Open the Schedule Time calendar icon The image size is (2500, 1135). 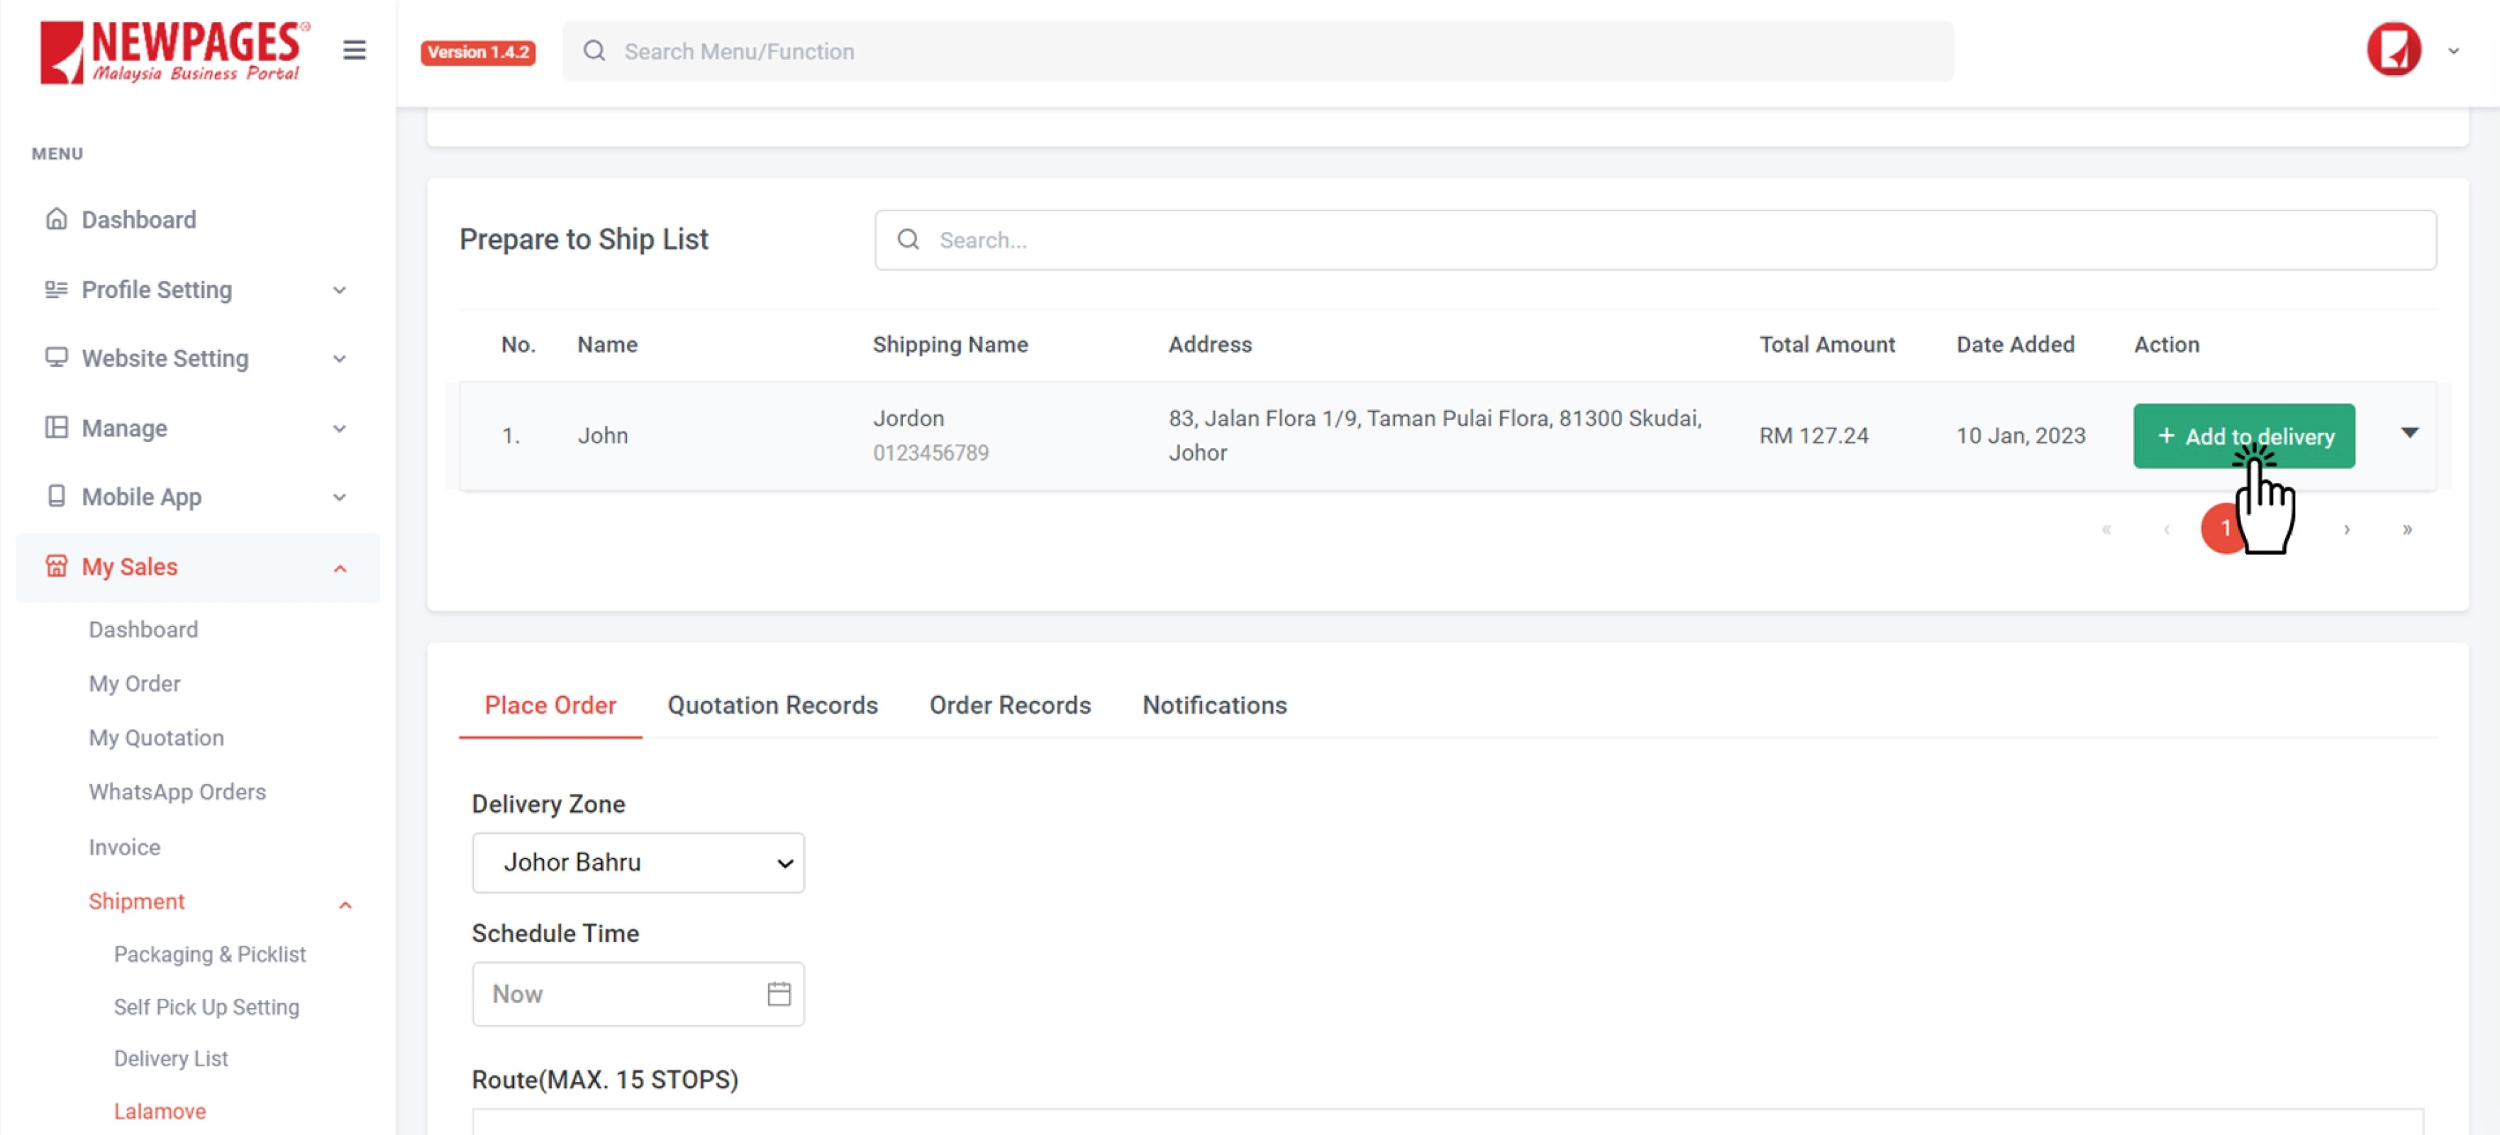point(778,993)
